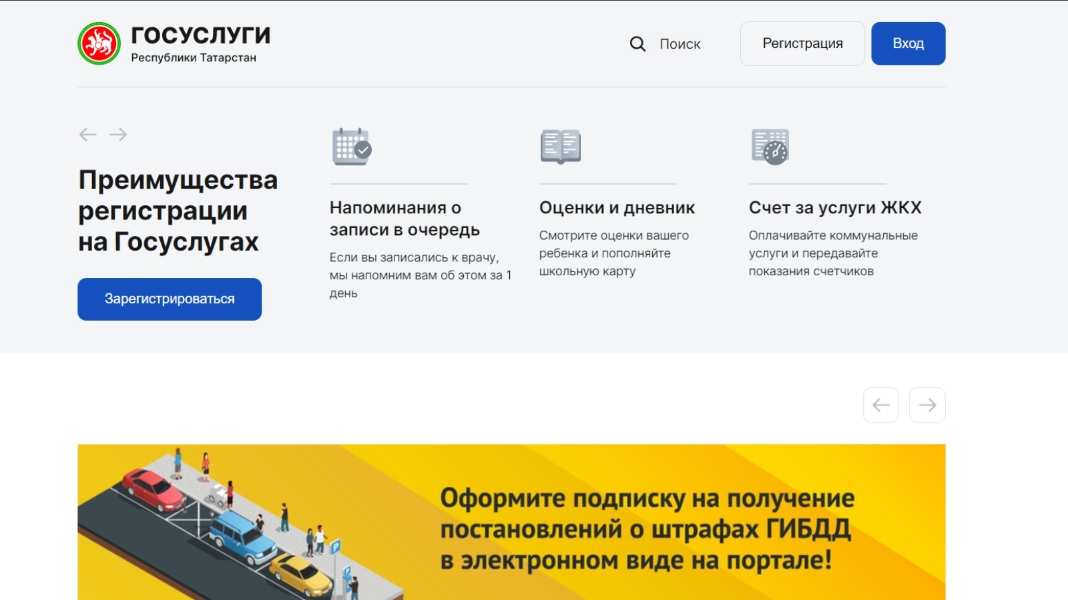
Task: Open the ГИБДД fines subscription banner text
Action: (x=646, y=529)
